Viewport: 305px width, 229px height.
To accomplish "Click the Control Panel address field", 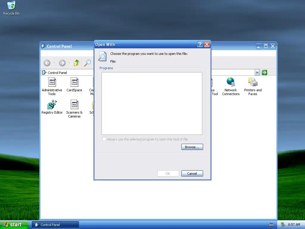I will [x=68, y=73].
